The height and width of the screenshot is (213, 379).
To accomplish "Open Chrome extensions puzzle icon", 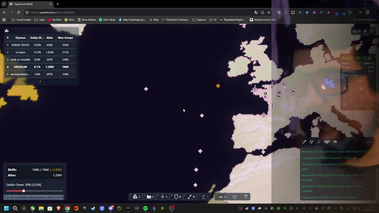I will pyautogui.click(x=350, y=12).
